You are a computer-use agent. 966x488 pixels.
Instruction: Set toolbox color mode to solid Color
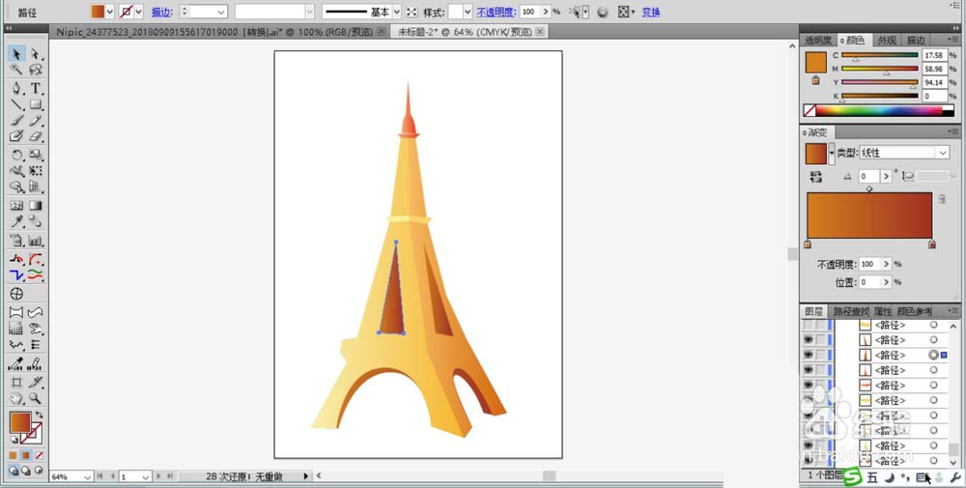[13, 455]
